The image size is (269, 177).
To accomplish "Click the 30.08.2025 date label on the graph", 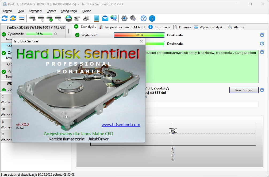I will click(x=173, y=154).
